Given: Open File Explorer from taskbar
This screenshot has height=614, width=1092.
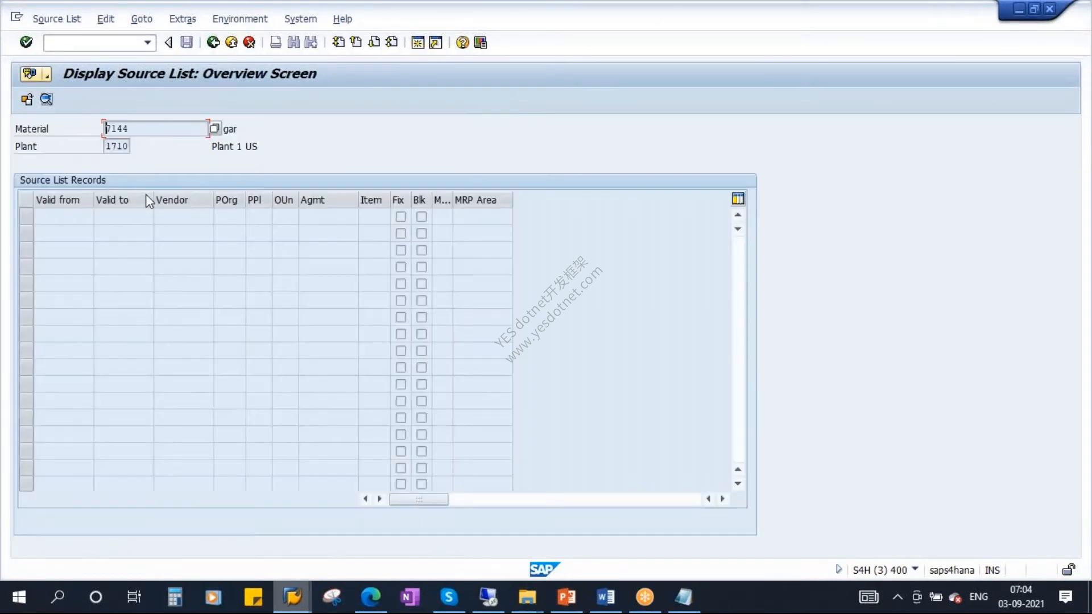Looking at the screenshot, I should pos(527,597).
